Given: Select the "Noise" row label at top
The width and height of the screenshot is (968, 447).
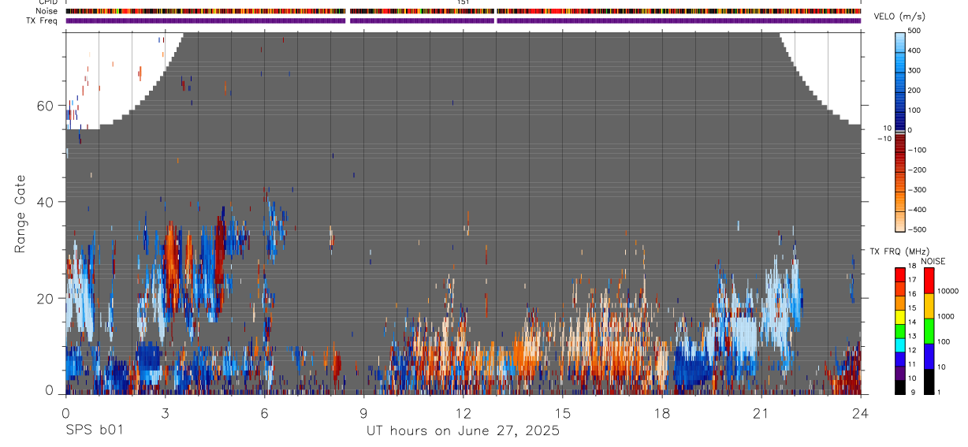Looking at the screenshot, I should (x=47, y=11).
